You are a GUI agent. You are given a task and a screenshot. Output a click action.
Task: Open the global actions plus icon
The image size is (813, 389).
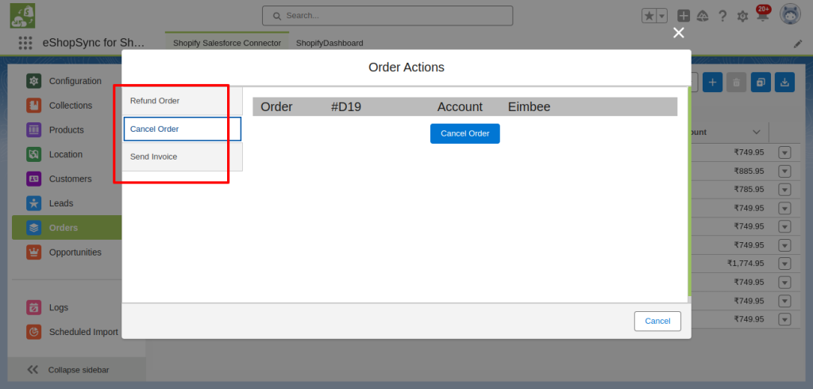click(684, 16)
